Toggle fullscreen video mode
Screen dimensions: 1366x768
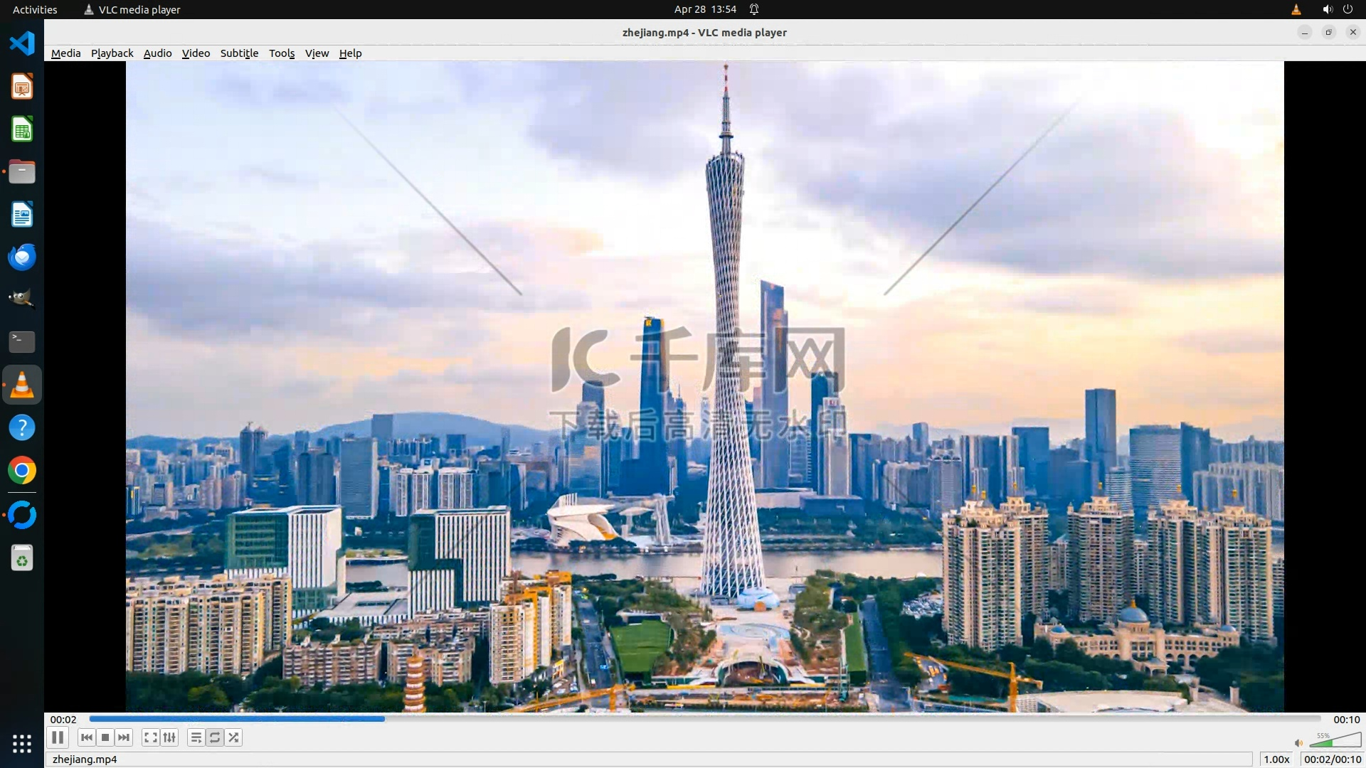click(150, 737)
